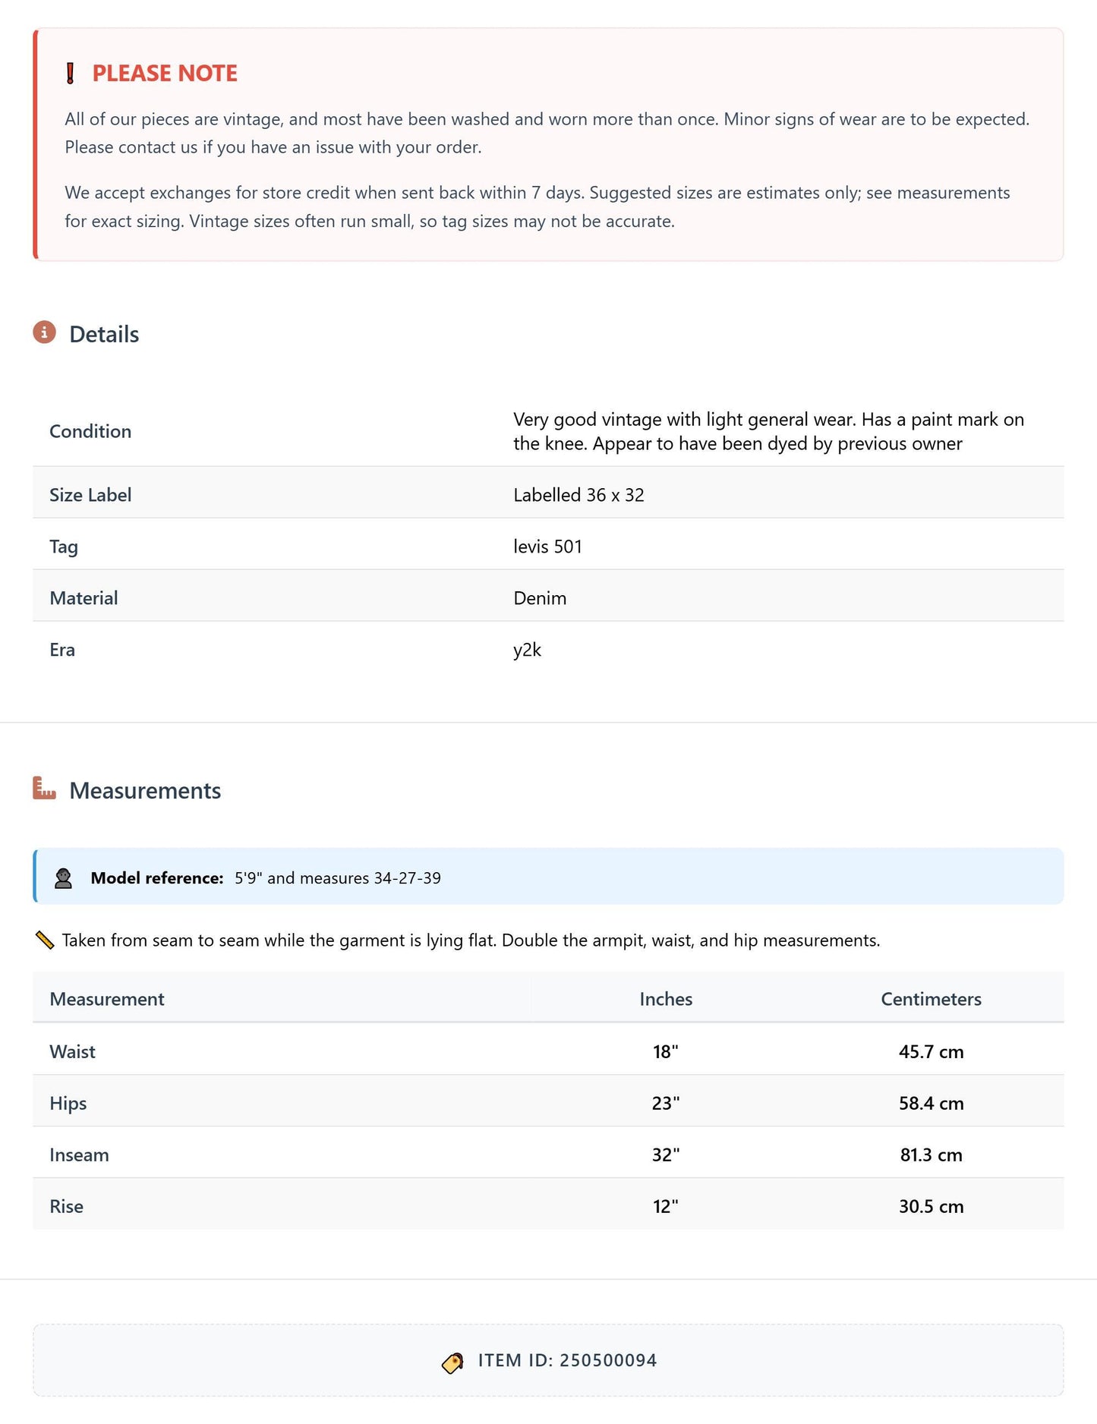Click the Details section heading
The image size is (1097, 1424).
coord(104,335)
